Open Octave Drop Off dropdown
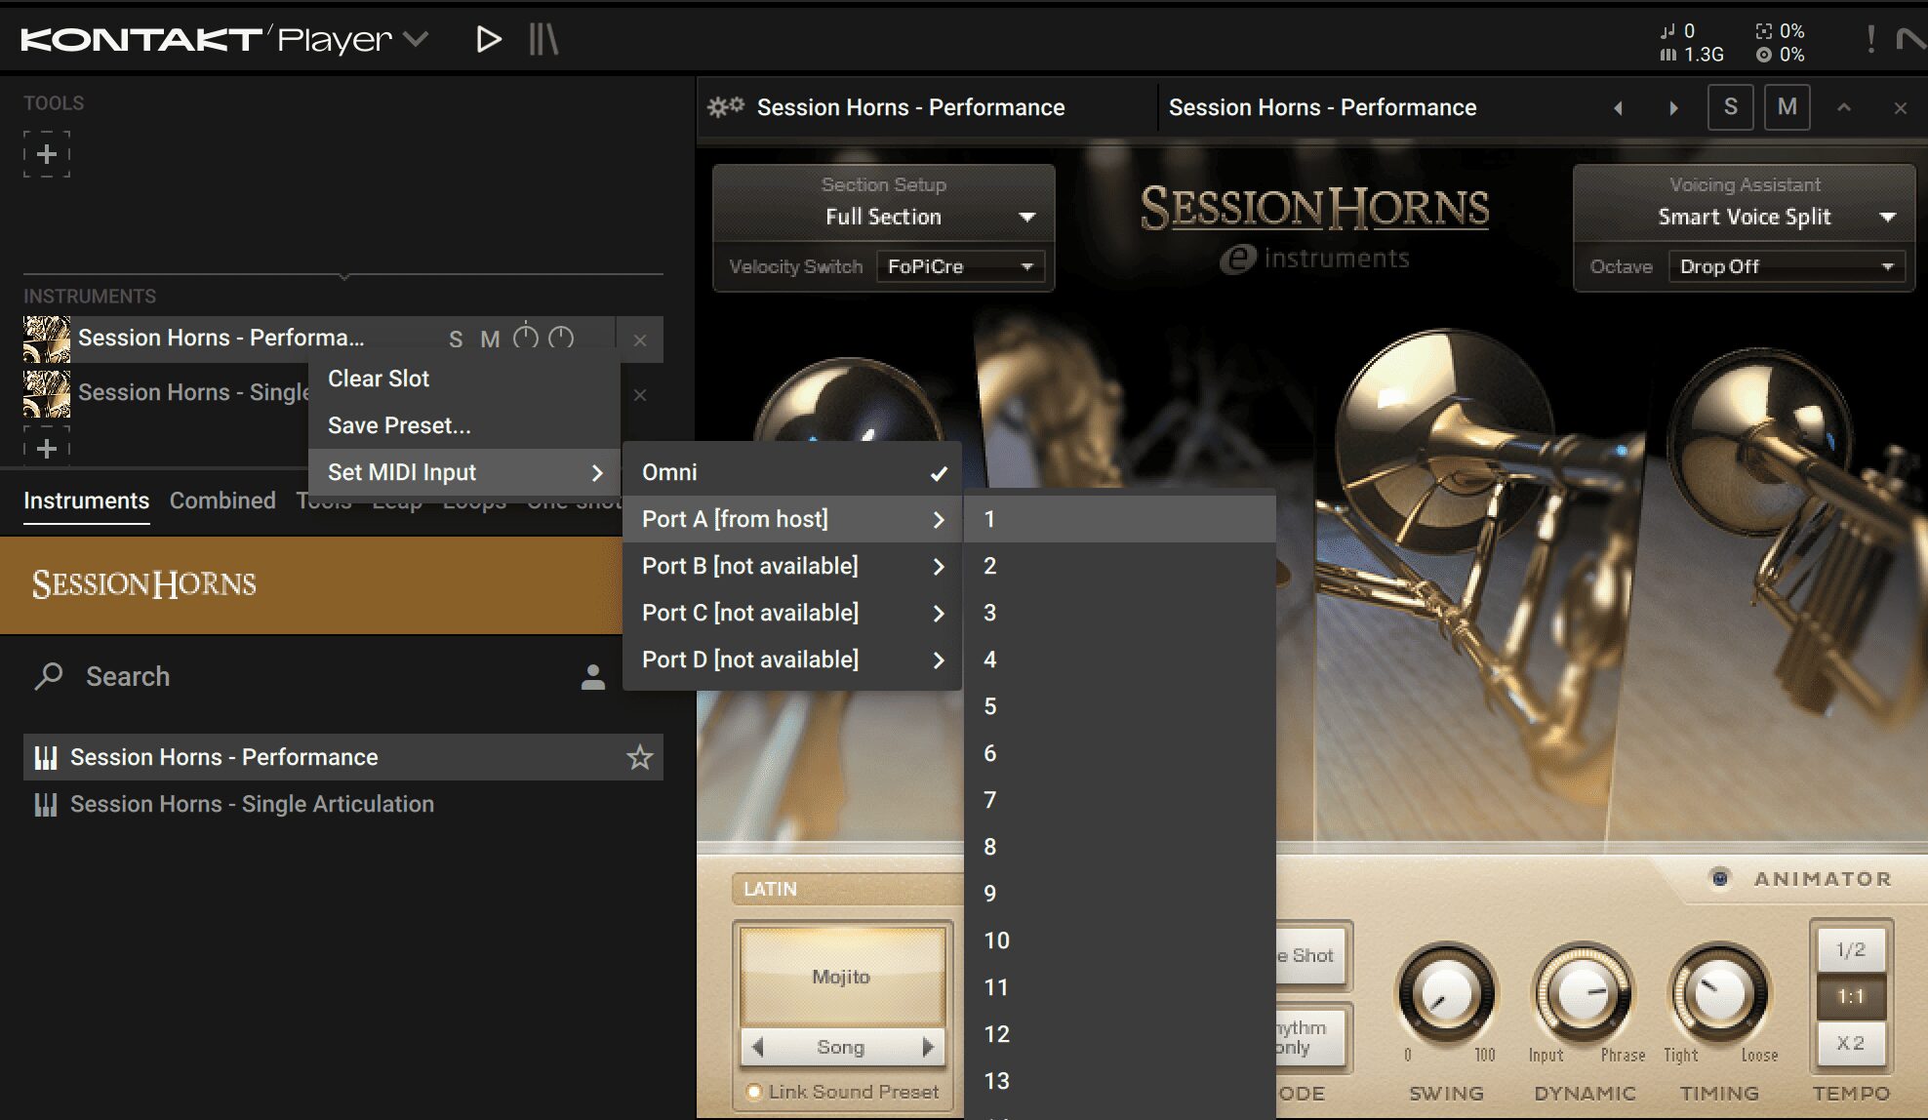Image resolution: width=1928 pixels, height=1120 pixels. coord(1787,266)
